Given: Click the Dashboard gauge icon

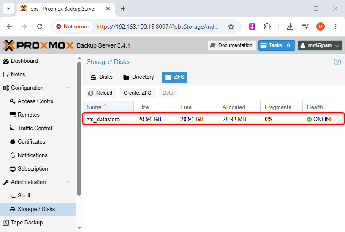Looking at the screenshot, I should (x=6, y=61).
